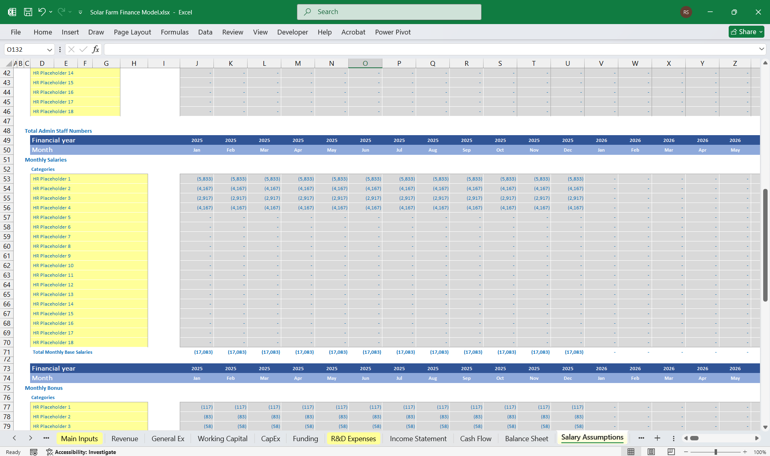
Task: Add a new worksheet with plus button
Action: click(657, 438)
